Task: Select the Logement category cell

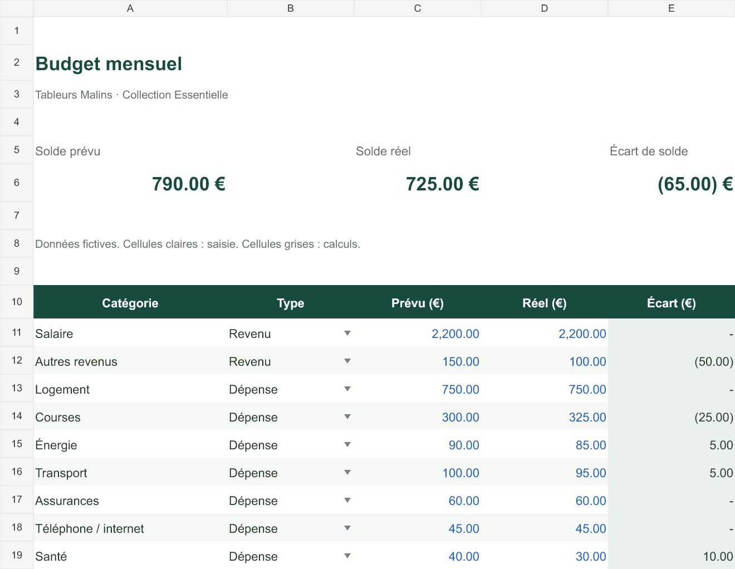Action: [130, 389]
